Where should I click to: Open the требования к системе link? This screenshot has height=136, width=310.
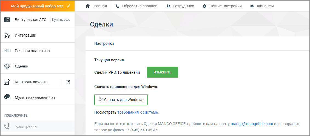pos(138,112)
